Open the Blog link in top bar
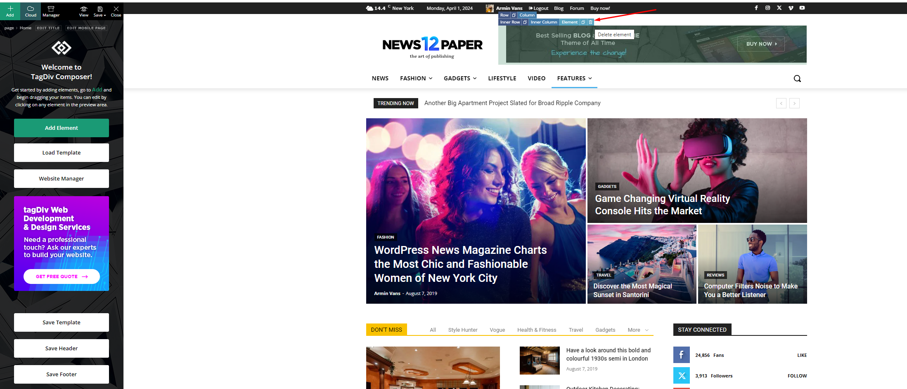The width and height of the screenshot is (907, 389). [x=559, y=8]
